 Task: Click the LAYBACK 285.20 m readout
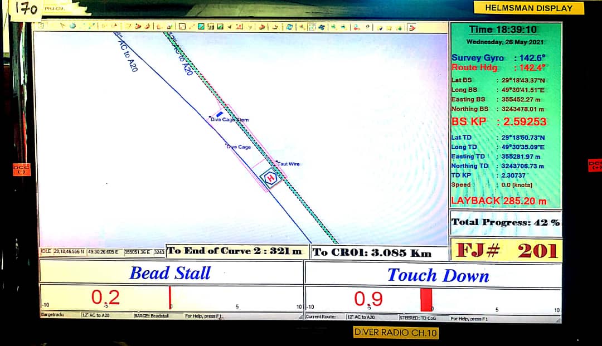click(498, 201)
